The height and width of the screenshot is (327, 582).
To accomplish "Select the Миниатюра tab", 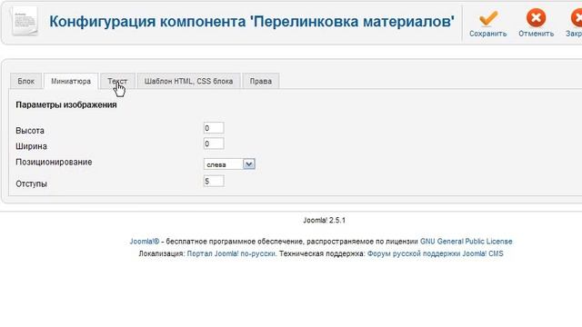I will pyautogui.click(x=71, y=81).
